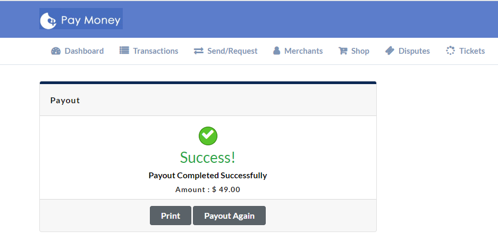
Task: Select the Merchants text label
Action: point(303,51)
